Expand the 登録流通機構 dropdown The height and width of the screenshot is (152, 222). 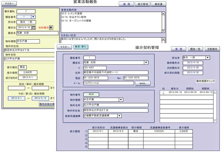point(119,116)
